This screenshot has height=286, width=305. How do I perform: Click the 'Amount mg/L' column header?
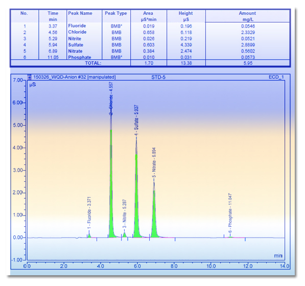tap(247, 16)
